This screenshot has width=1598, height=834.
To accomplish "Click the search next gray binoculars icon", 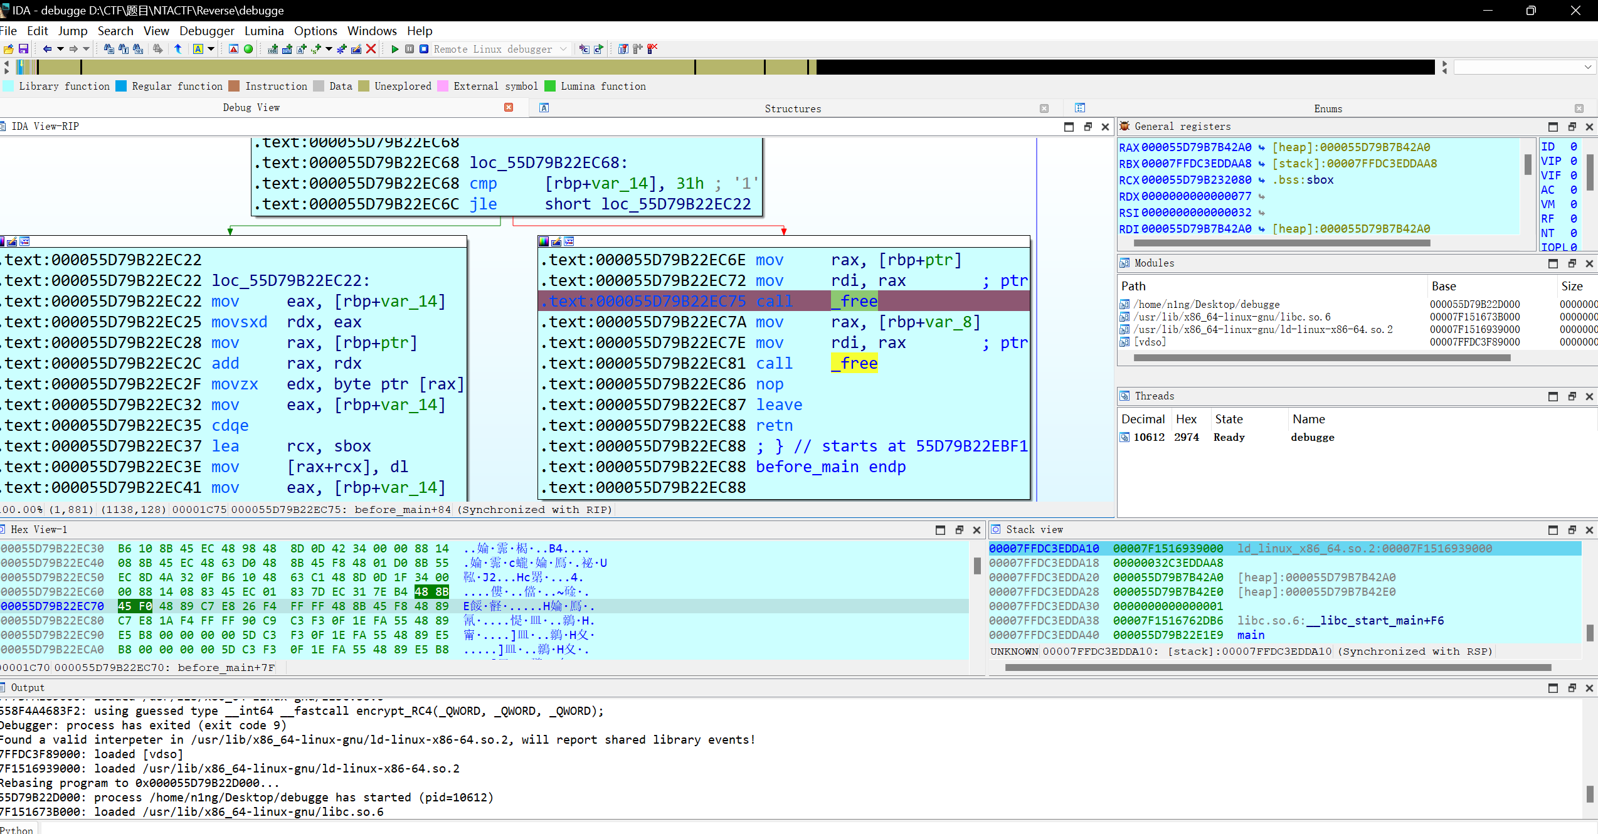I will [158, 49].
